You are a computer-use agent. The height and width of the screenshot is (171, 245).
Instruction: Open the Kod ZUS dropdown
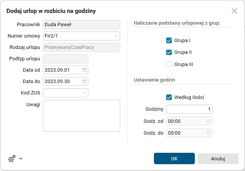pyautogui.click(x=84, y=93)
